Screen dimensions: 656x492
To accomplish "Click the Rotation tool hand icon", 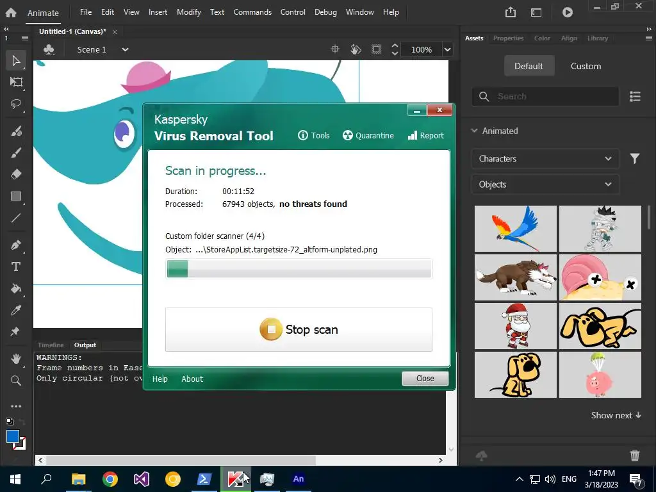I will click(356, 49).
